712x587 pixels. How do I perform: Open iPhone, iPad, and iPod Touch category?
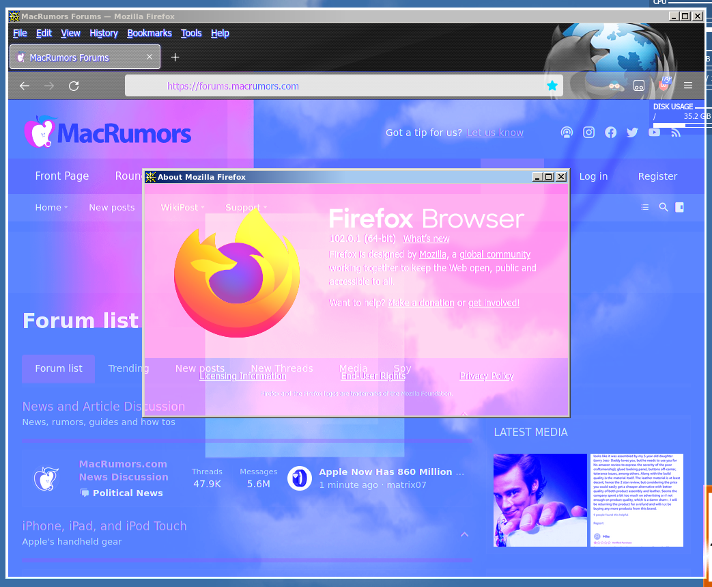pyautogui.click(x=104, y=526)
